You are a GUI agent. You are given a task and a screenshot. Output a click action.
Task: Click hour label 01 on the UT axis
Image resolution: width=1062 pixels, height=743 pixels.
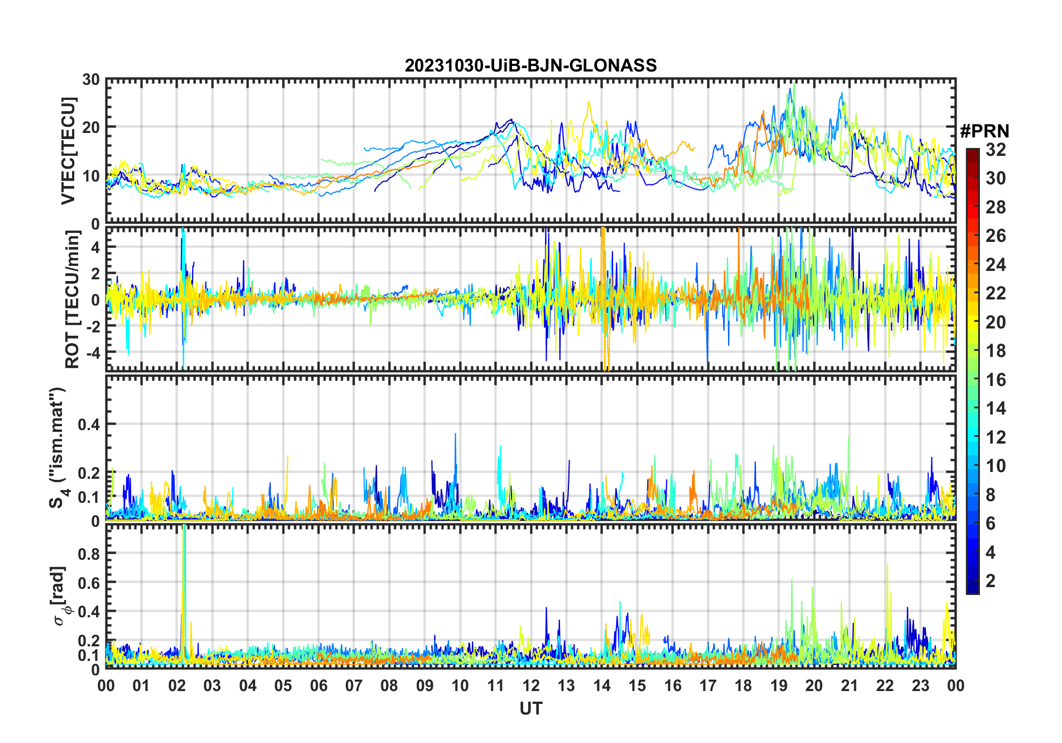pyautogui.click(x=141, y=686)
